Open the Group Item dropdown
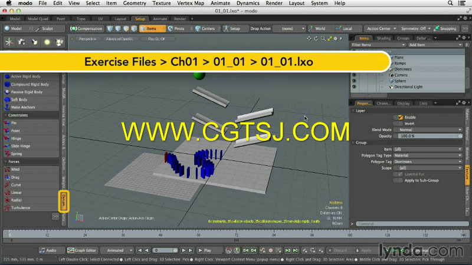472x265 pixels. (x=428, y=150)
